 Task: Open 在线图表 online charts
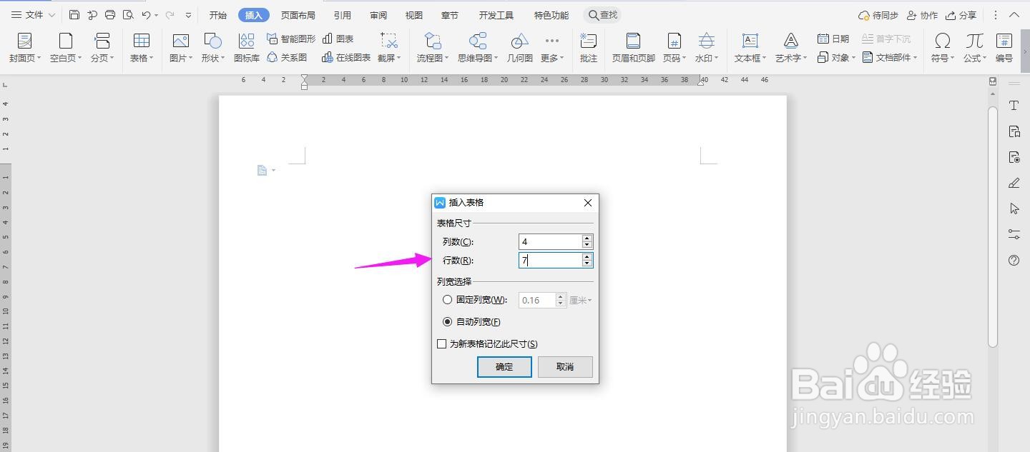click(346, 57)
